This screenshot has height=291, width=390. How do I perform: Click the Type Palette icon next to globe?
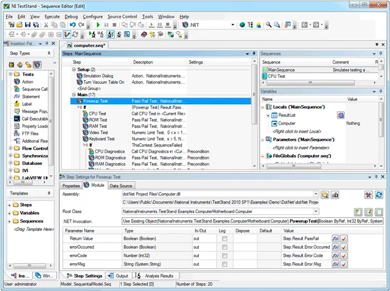click(251, 25)
